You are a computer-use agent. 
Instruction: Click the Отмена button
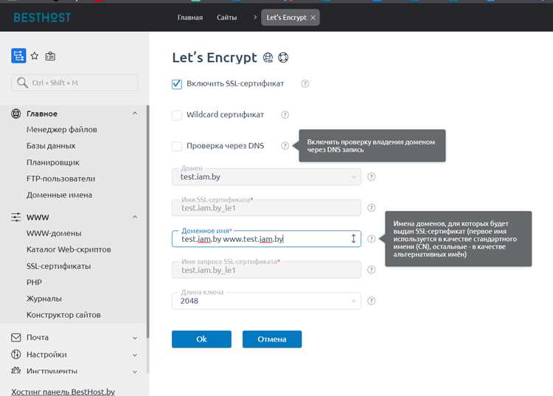click(272, 339)
